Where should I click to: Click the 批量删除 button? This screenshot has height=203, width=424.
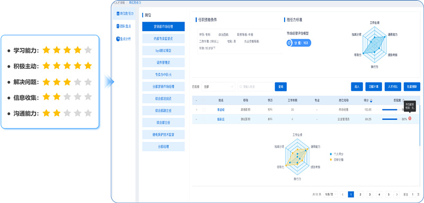412,87
